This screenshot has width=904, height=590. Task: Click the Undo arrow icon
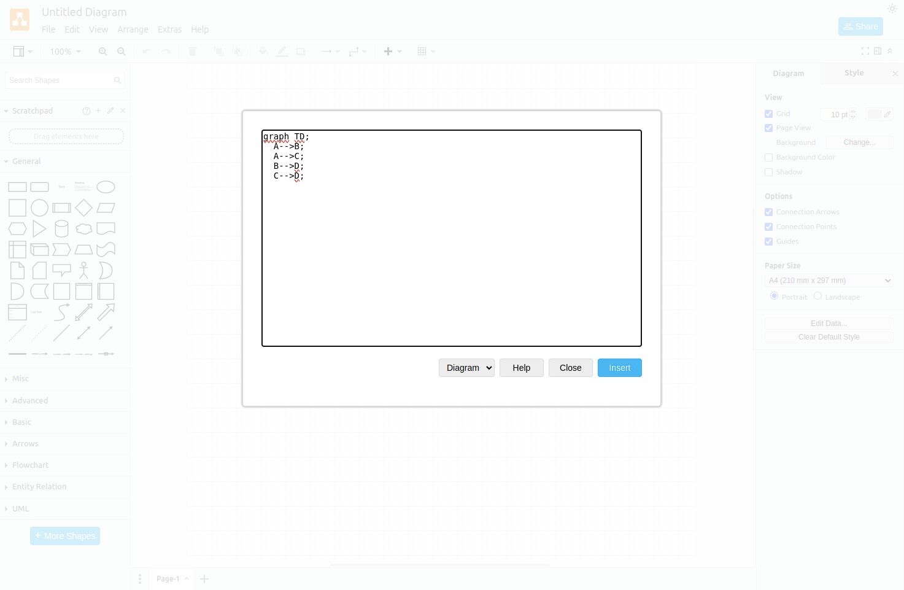tap(146, 51)
